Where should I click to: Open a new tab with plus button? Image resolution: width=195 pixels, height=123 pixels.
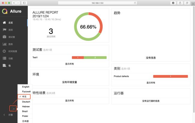pyautogui.click(x=193, y=4)
